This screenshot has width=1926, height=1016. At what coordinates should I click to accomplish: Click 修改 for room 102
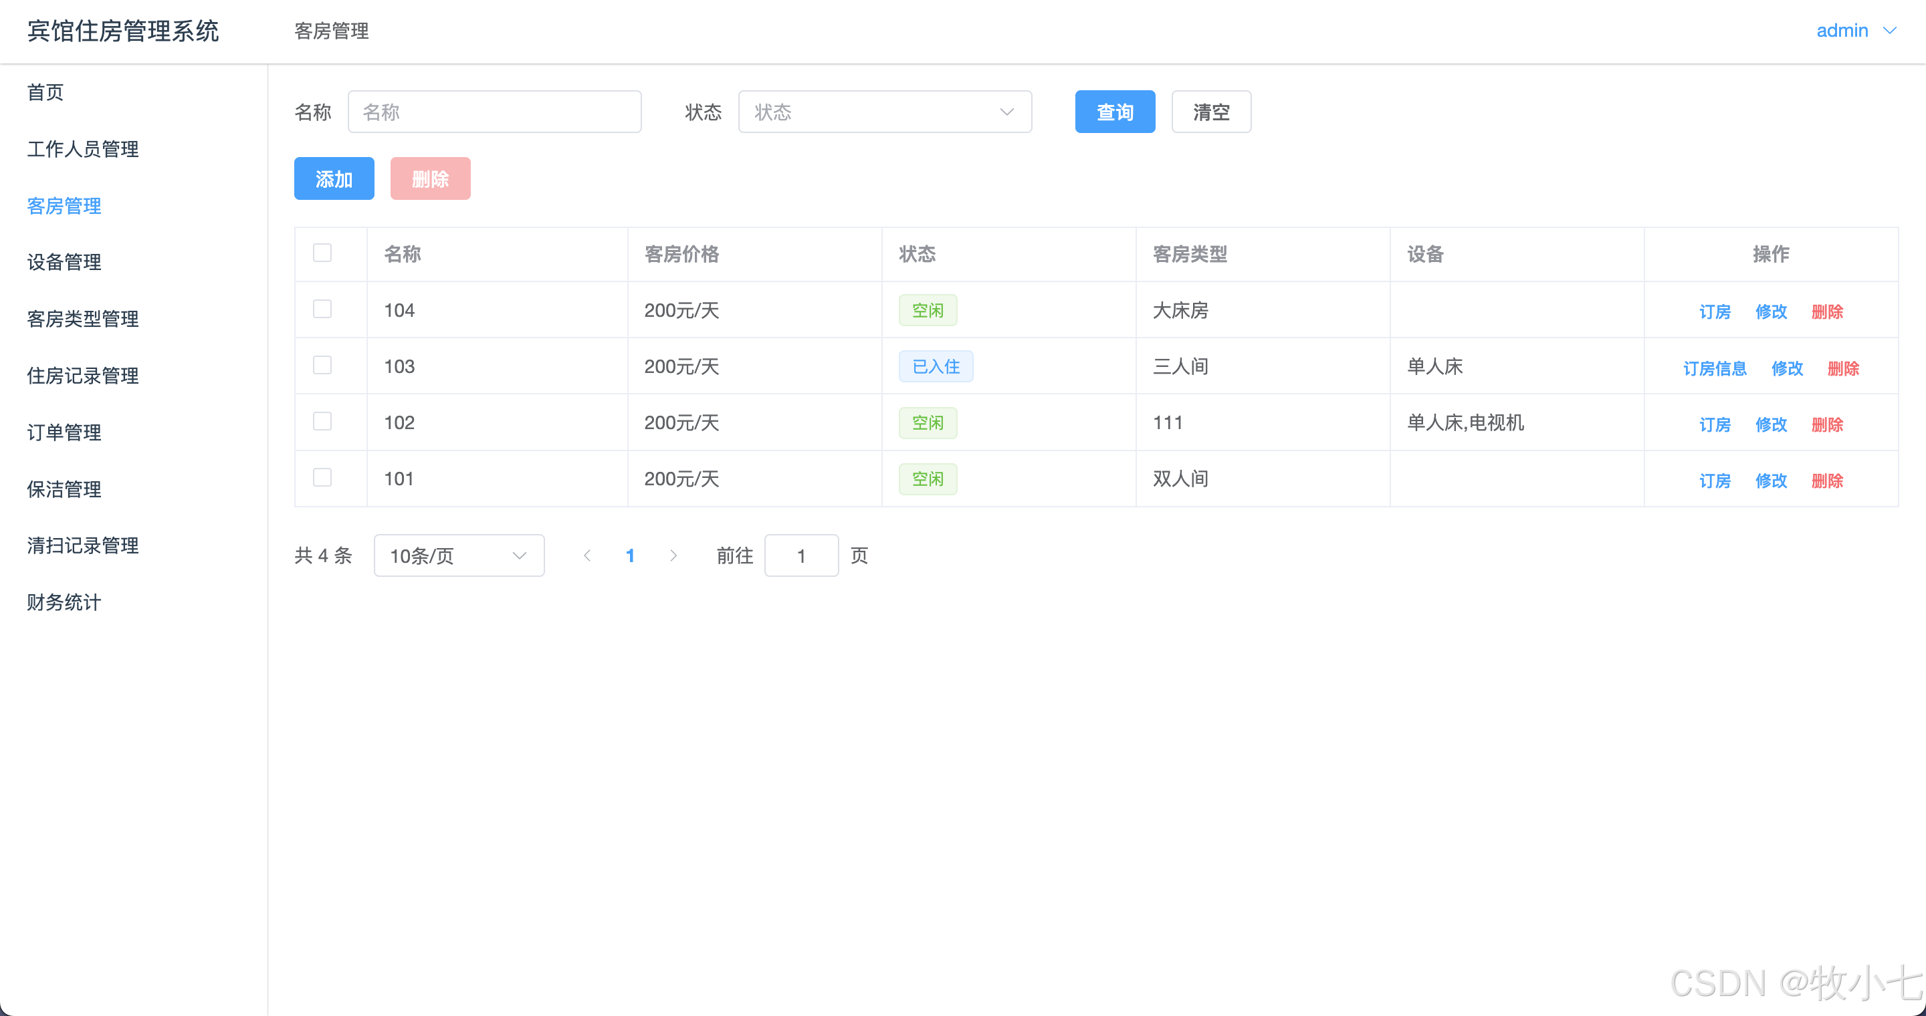pos(1770,424)
